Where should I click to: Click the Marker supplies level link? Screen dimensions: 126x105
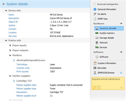point(26,96)
